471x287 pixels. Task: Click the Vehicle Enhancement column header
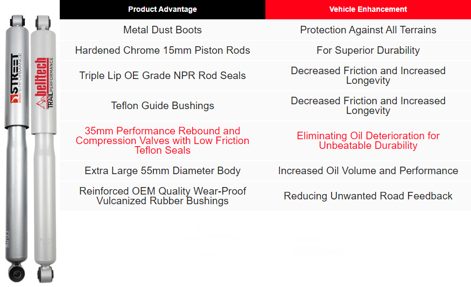click(x=368, y=9)
